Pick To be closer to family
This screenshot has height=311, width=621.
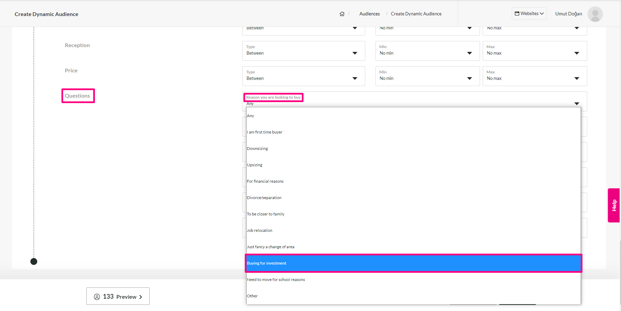(413, 214)
